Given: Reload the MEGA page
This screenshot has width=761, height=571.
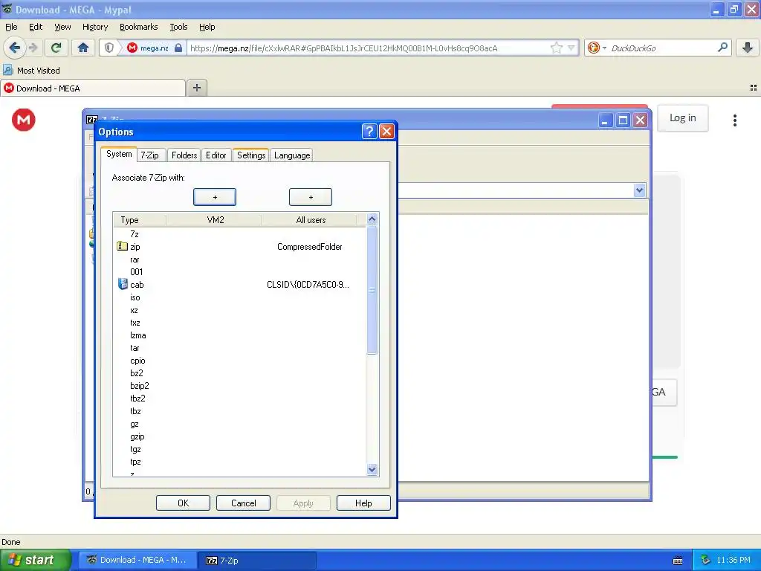Looking at the screenshot, I should [x=56, y=48].
